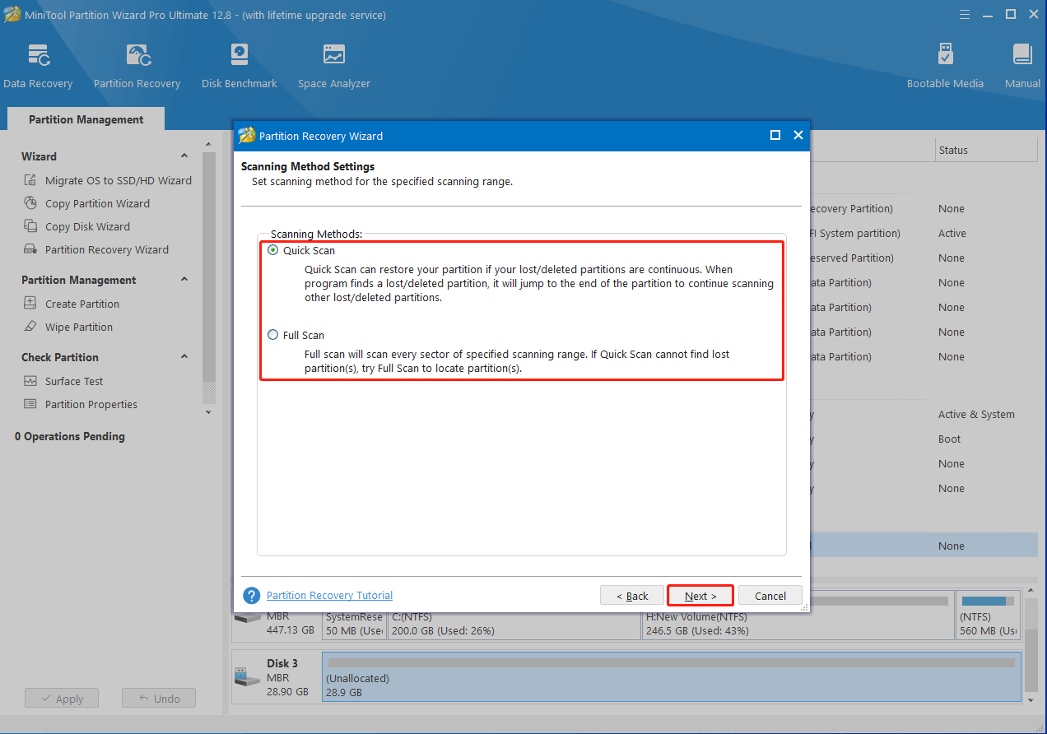The image size is (1047, 734).
Task: Collapse the Partition Management sidebar section
Action: [x=184, y=280]
